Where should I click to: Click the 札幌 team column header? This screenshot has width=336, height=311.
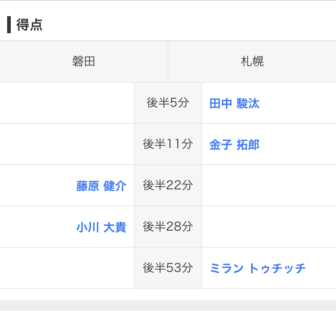[x=252, y=61]
